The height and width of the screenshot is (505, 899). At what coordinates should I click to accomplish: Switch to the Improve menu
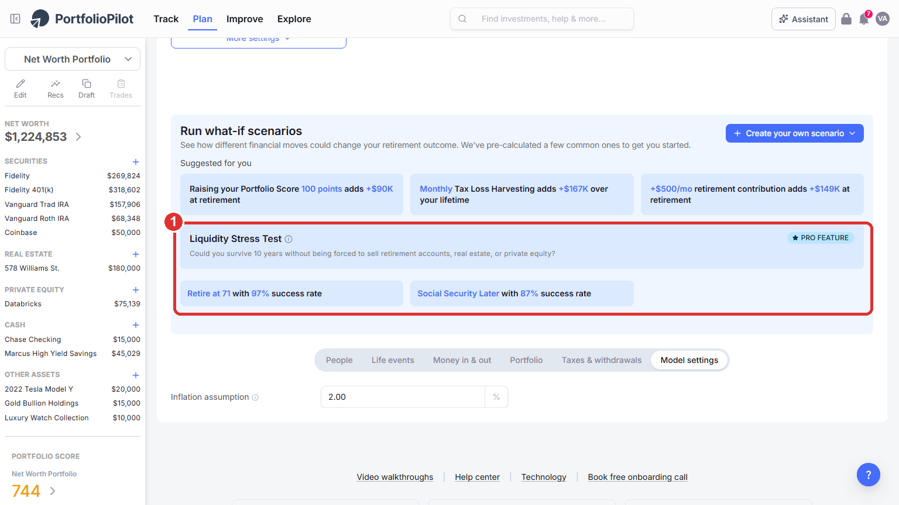coord(245,19)
